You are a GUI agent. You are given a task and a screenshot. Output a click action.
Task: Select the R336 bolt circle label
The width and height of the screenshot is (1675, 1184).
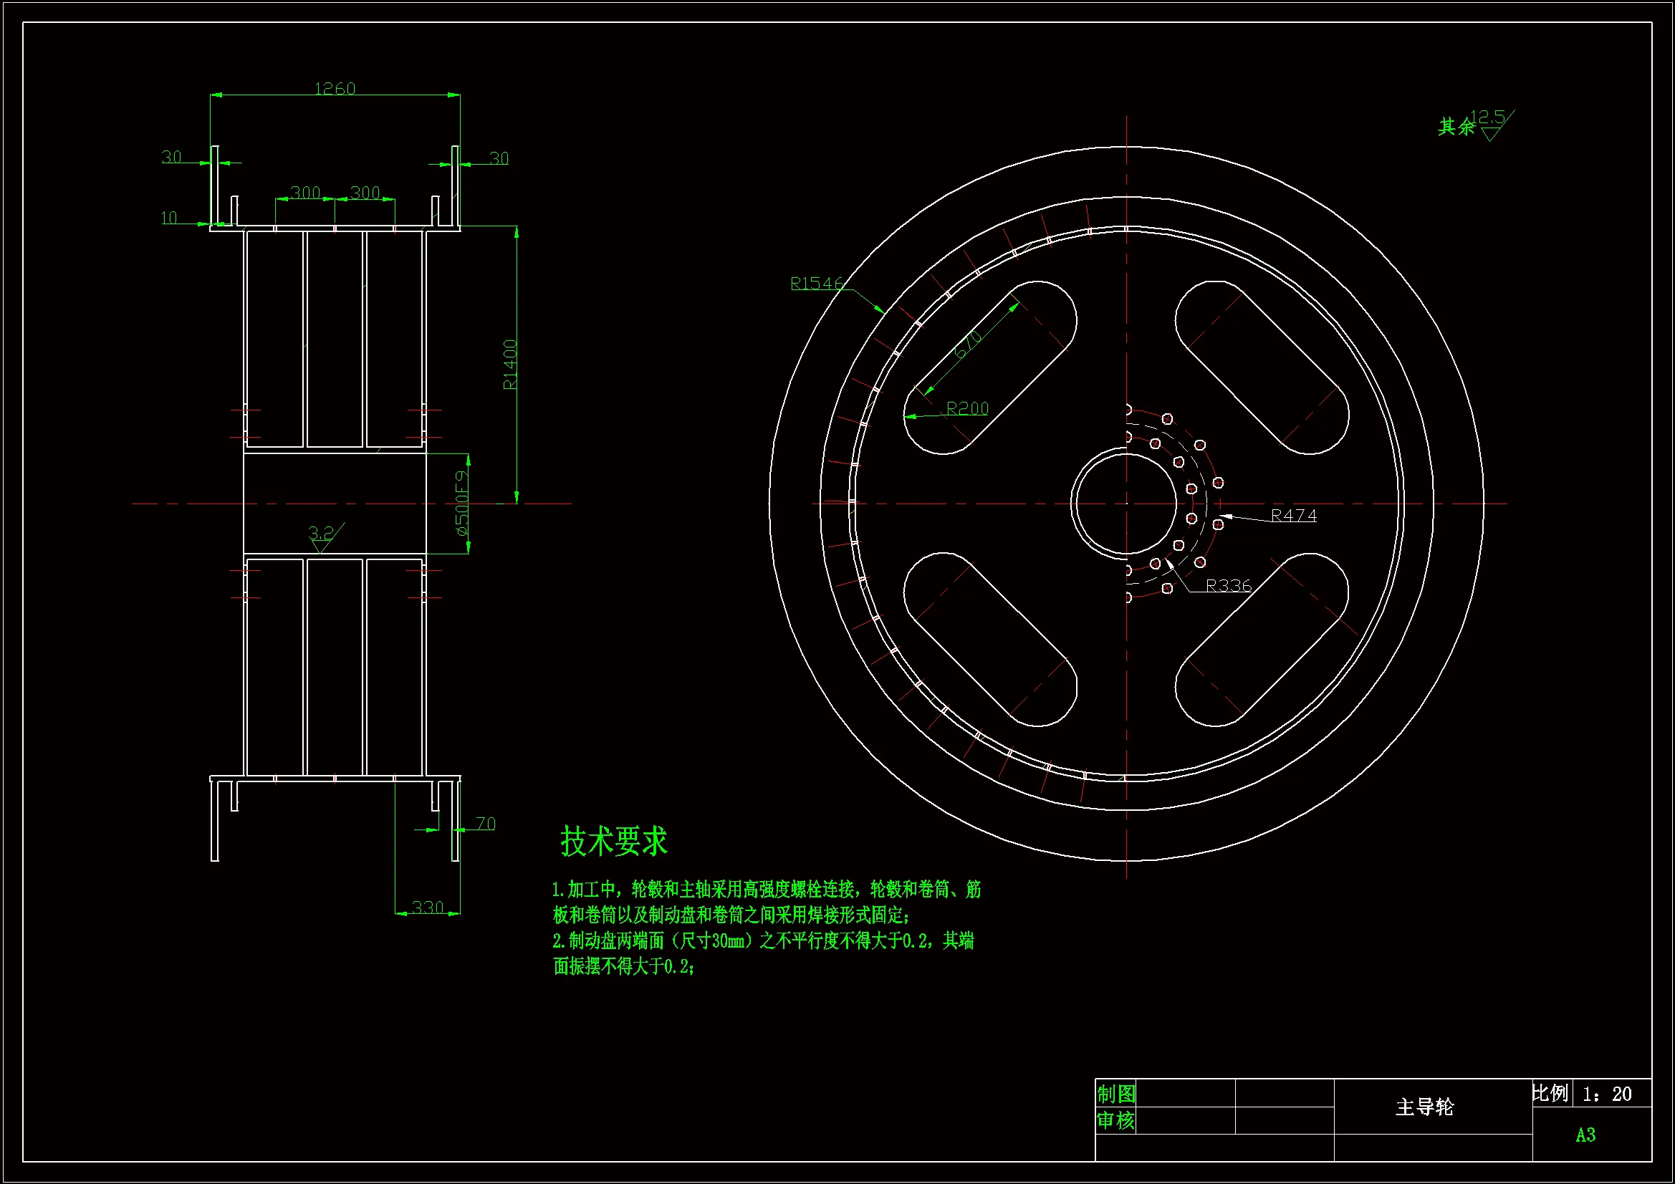point(1229,585)
